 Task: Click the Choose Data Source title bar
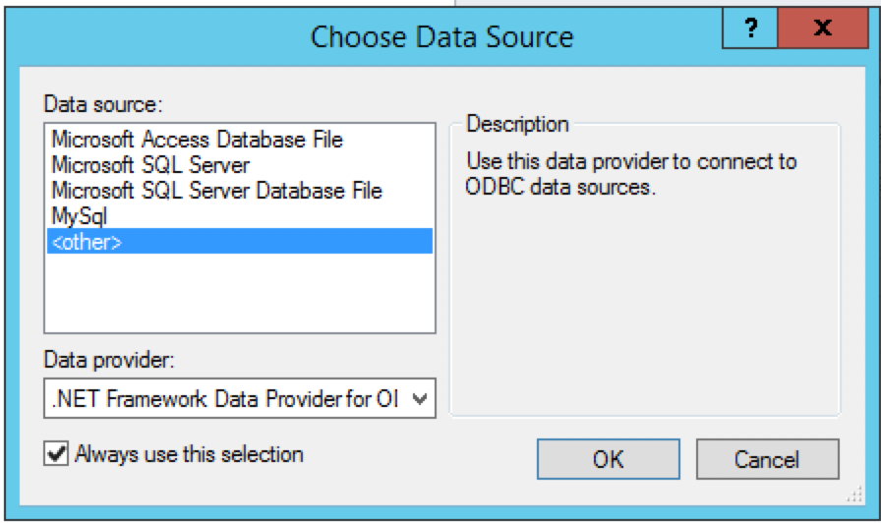click(x=441, y=37)
